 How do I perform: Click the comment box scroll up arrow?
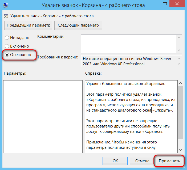point(179,38)
